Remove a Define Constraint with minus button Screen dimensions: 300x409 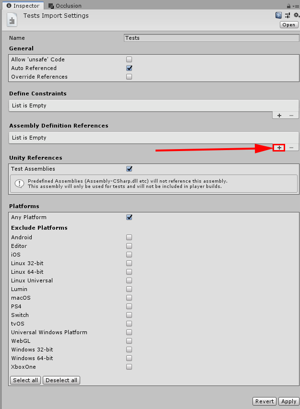pyautogui.click(x=291, y=116)
